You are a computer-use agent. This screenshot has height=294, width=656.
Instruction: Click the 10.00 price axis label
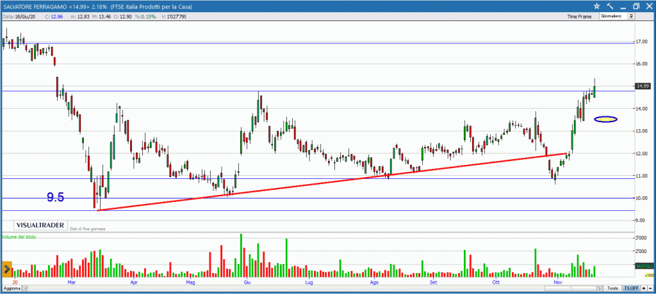tap(643, 198)
